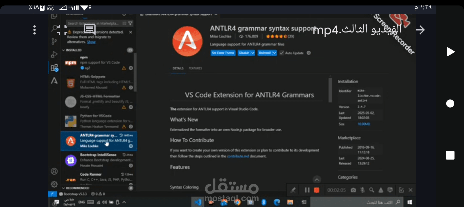Click the spotlight cone icon in recorder toolbar
This screenshot has height=207, width=464.
click(x=381, y=190)
